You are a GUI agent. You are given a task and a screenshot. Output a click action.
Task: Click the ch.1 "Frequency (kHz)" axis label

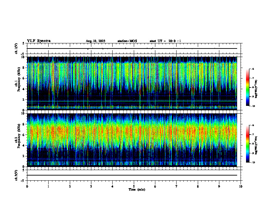tap(19, 80)
